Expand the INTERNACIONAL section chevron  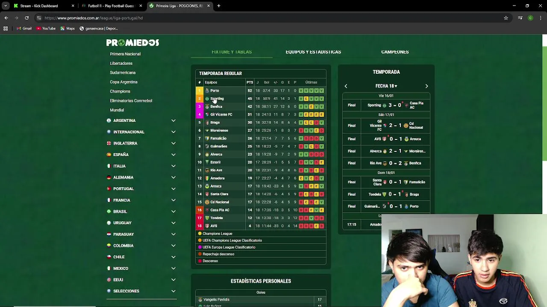(x=174, y=132)
